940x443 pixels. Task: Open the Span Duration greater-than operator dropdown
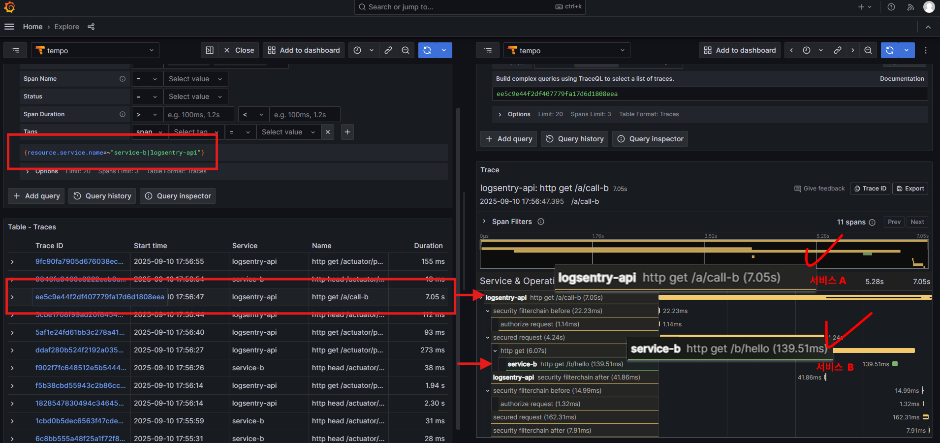point(147,115)
